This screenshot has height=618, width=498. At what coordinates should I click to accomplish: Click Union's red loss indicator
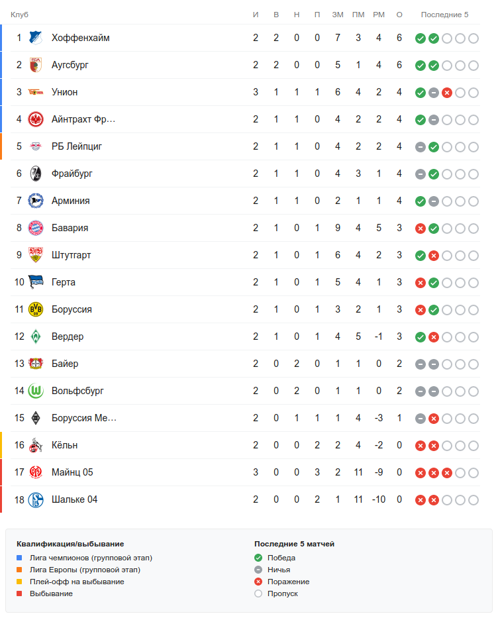point(447,93)
